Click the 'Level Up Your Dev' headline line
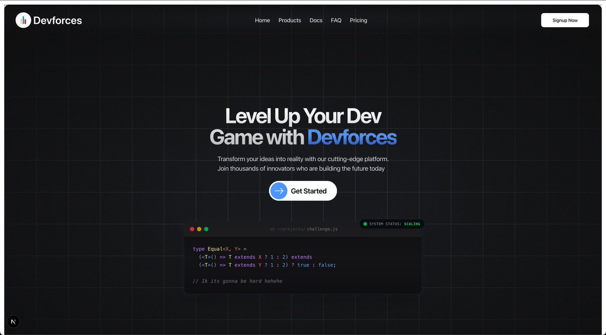Screen dimensions: 606x335 point(303,116)
